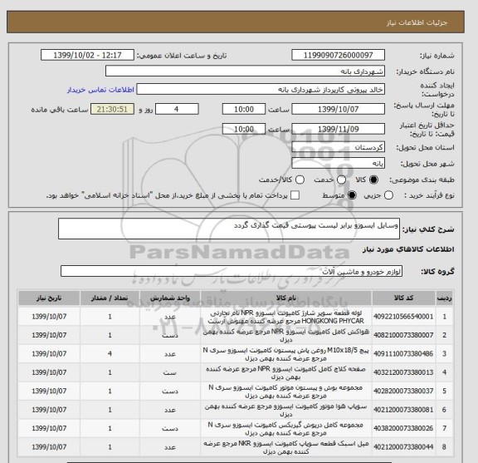This screenshot has width=478, height=463.
Task: Click the هواکش کامل item name in row 2
Action: click(285, 335)
